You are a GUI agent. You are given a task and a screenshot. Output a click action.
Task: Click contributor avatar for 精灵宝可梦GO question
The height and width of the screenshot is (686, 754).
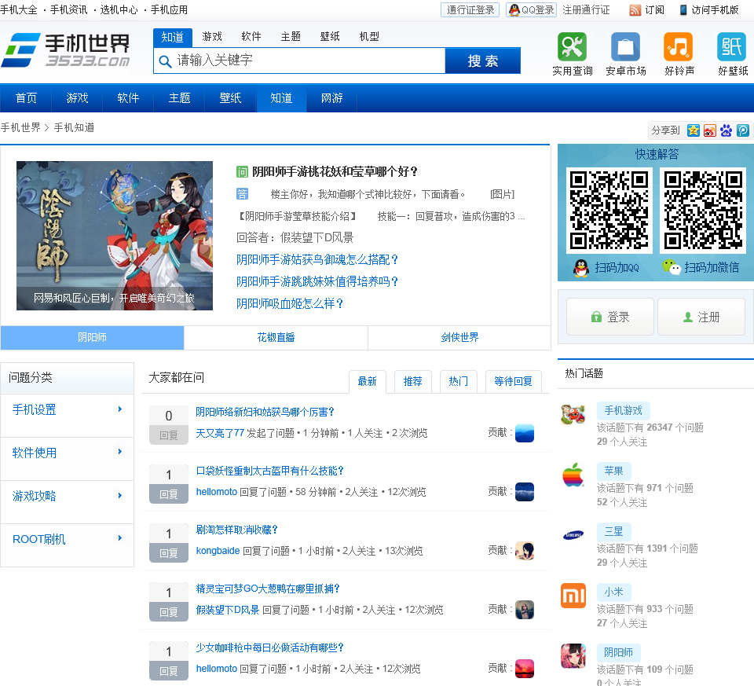point(525,610)
